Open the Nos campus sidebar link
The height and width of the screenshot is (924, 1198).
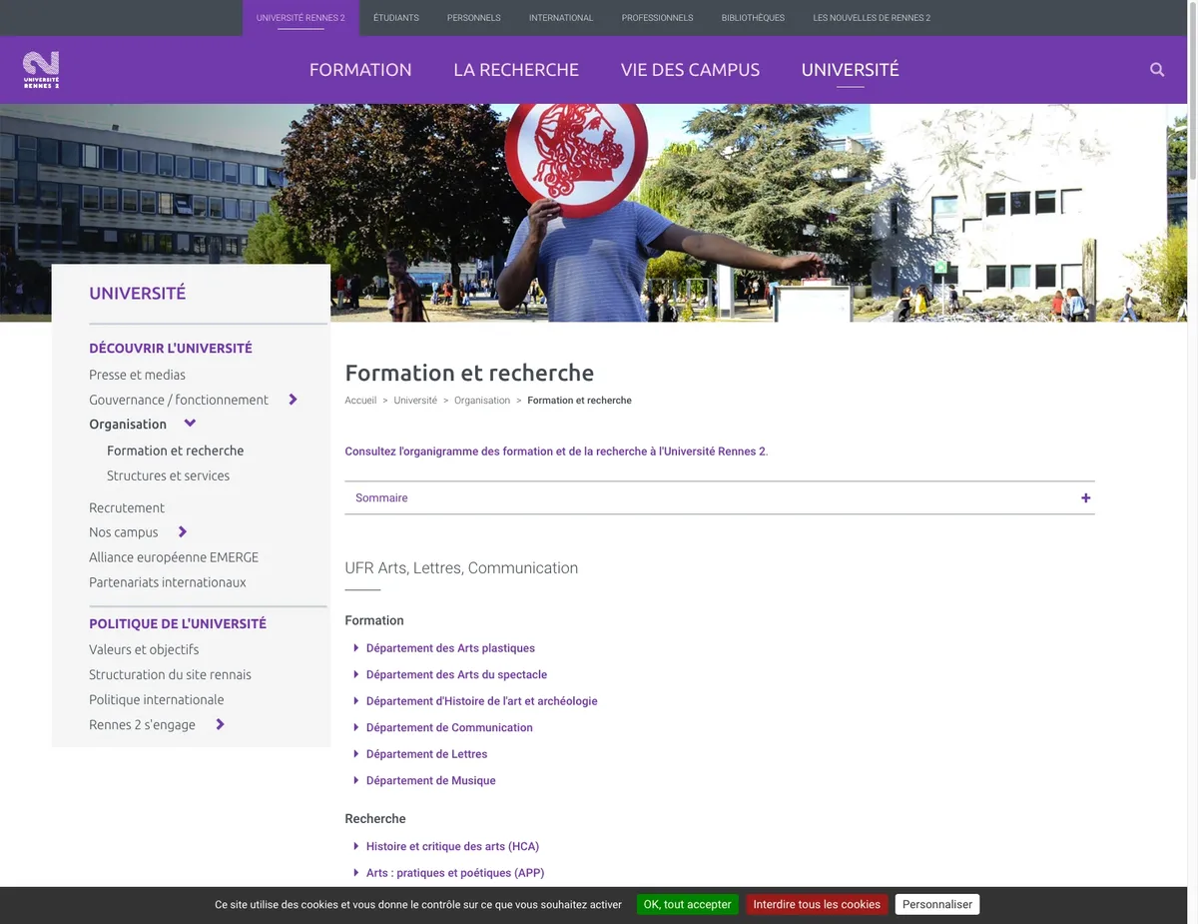click(124, 532)
